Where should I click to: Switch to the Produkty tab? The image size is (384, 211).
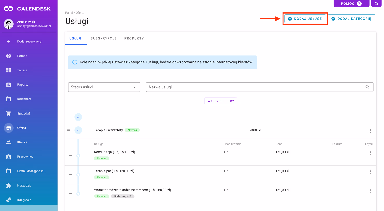tap(134, 38)
